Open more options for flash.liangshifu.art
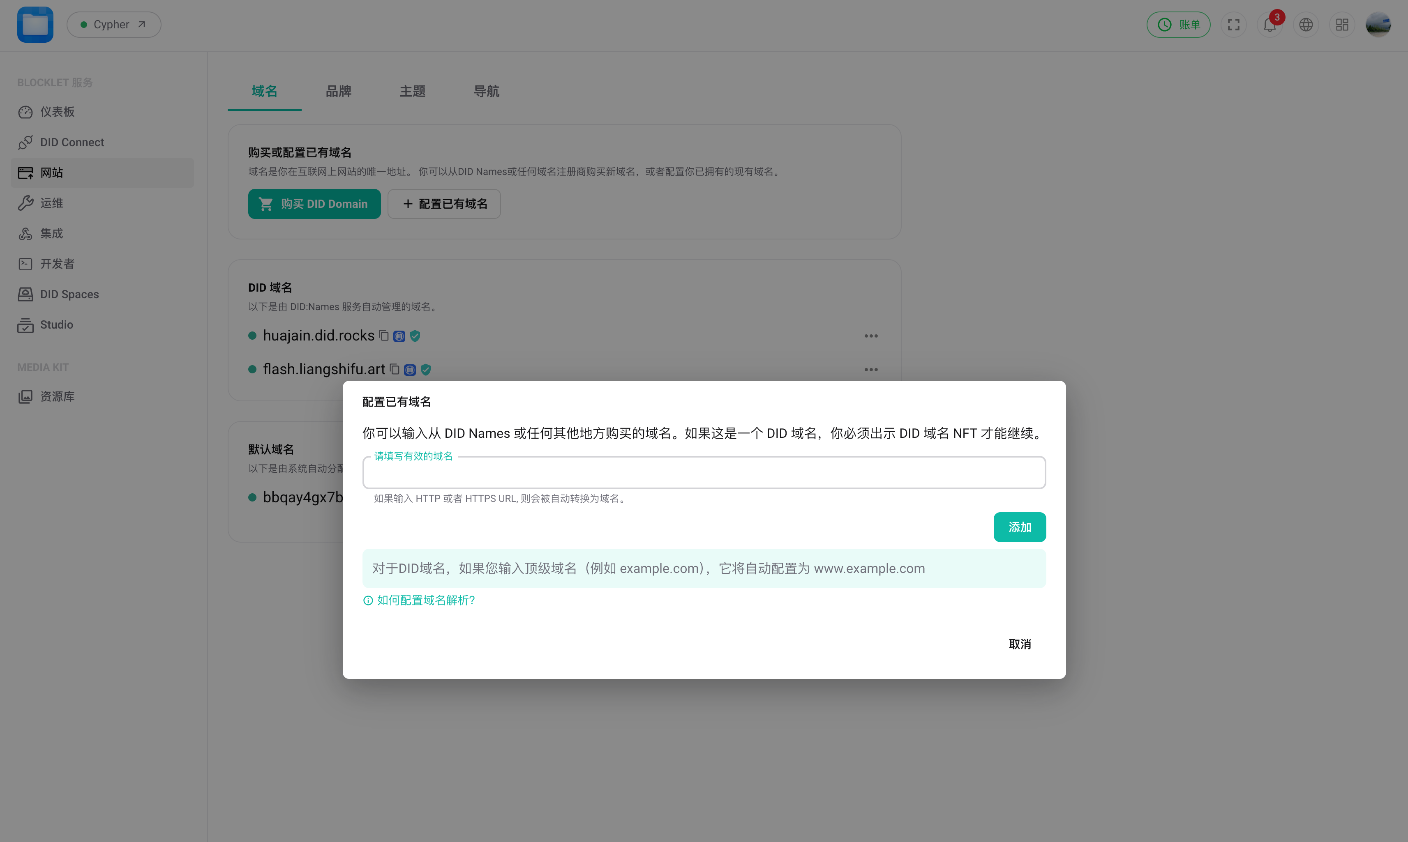This screenshot has height=842, width=1408. 871,369
